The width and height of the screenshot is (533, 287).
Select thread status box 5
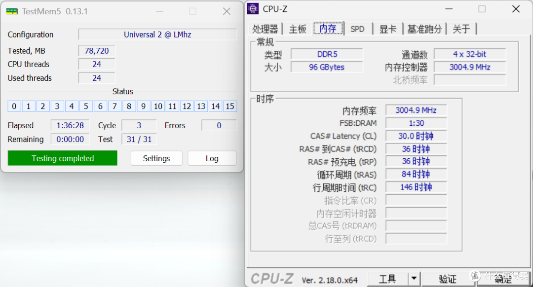tap(86, 107)
